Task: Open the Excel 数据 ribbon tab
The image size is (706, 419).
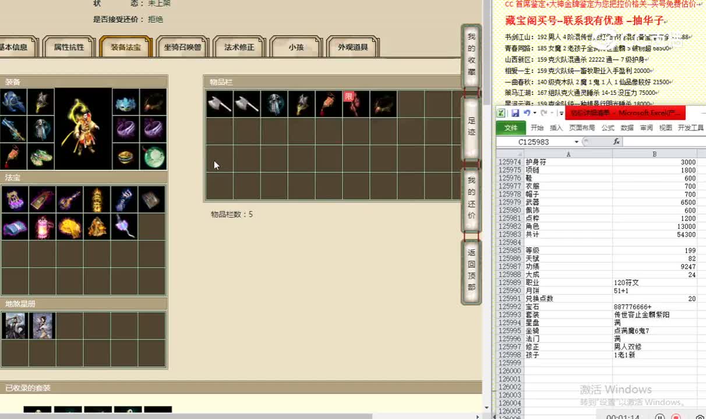Action: (x=627, y=128)
